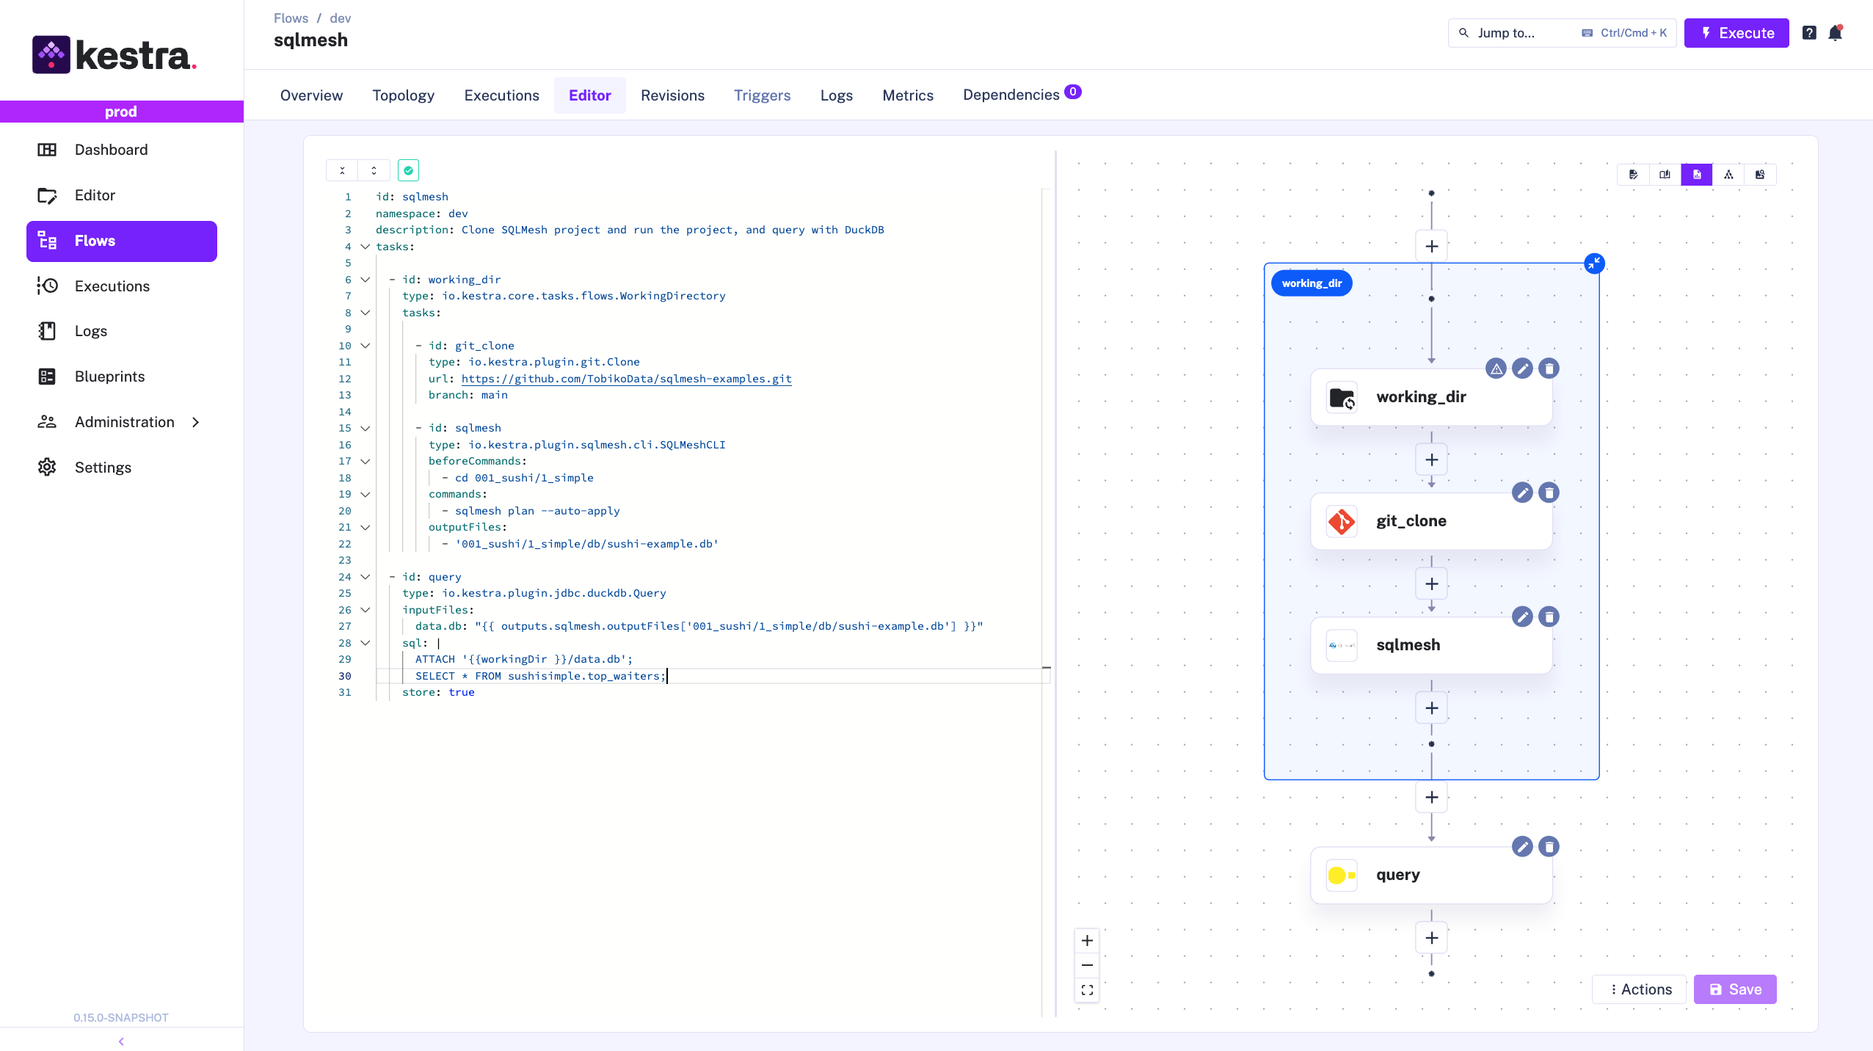Fold the tasks block at line 4

(365, 247)
